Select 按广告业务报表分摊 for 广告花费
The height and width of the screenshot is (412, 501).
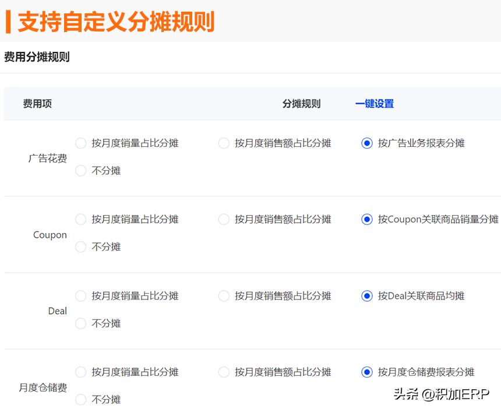[x=366, y=143]
